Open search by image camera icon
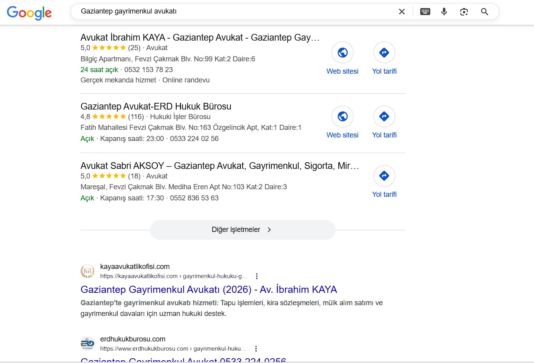This screenshot has width=534, height=363. click(464, 12)
